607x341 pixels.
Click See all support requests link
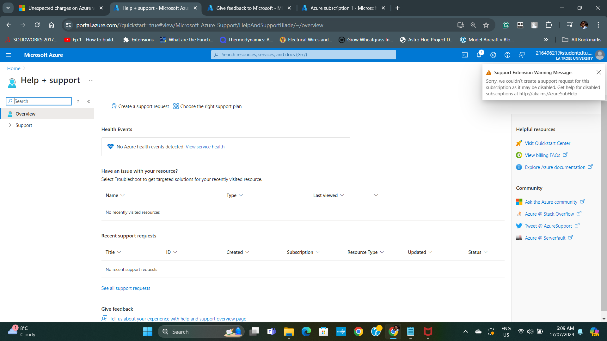click(126, 288)
